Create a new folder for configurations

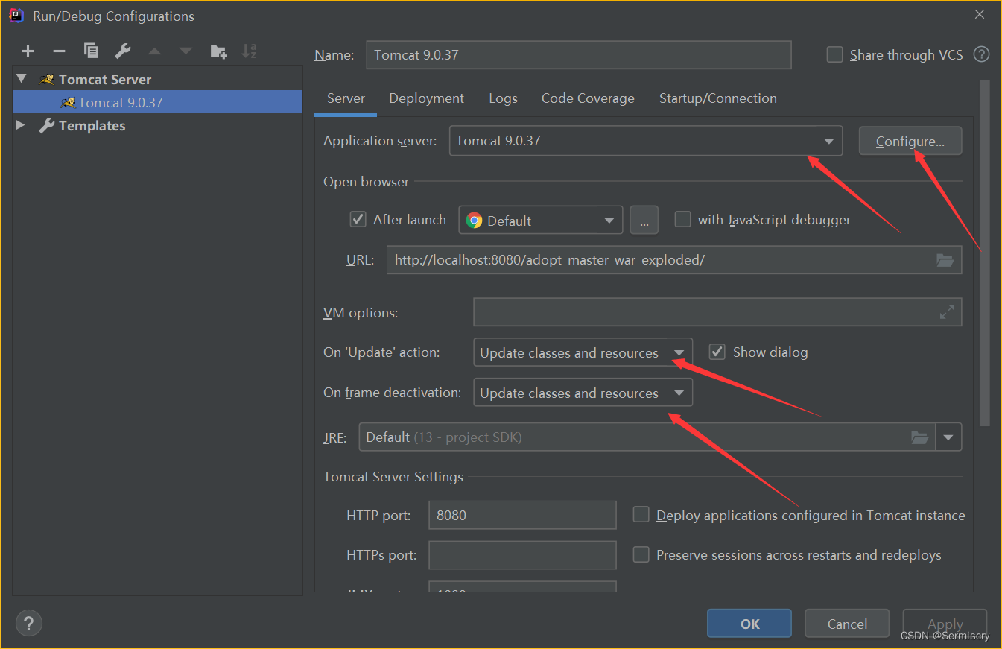point(218,51)
